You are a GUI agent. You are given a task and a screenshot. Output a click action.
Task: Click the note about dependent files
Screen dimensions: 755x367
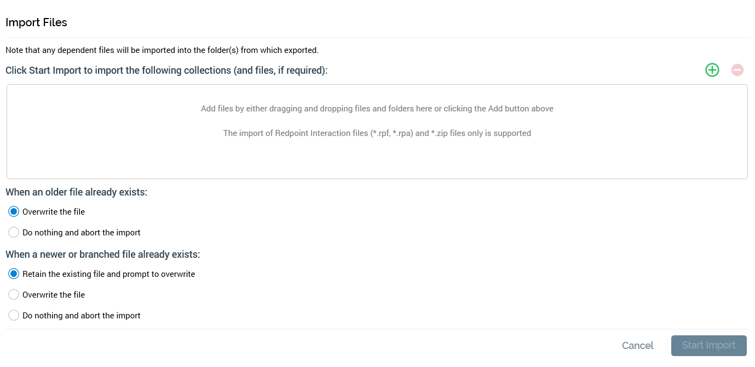point(162,50)
